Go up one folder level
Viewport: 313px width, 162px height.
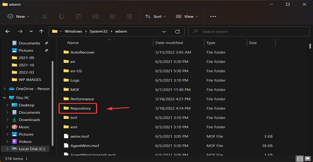click(x=41, y=32)
